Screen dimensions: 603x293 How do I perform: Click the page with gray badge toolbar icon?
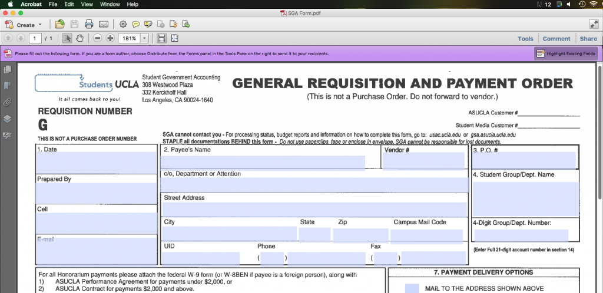click(x=161, y=25)
